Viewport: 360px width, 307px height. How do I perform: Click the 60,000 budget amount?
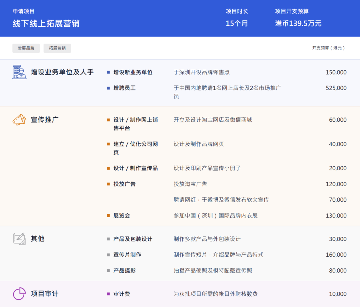tap(338, 120)
